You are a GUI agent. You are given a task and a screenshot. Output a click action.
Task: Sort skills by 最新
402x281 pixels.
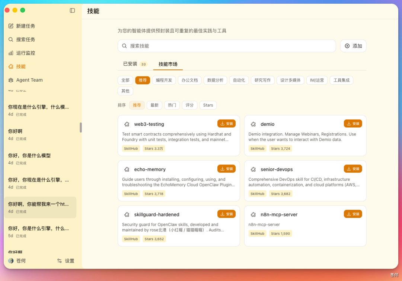[x=154, y=105]
